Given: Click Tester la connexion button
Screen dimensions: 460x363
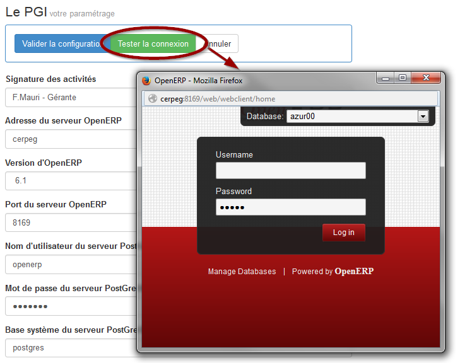Looking at the screenshot, I should pyautogui.click(x=153, y=43).
